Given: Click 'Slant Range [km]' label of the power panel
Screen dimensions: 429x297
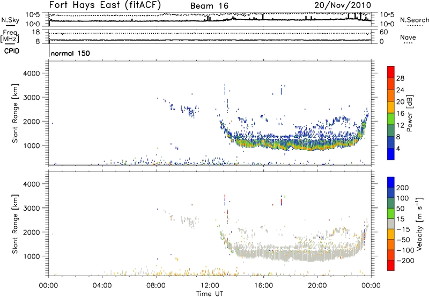Looking at the screenshot, I should pyautogui.click(x=15, y=113).
